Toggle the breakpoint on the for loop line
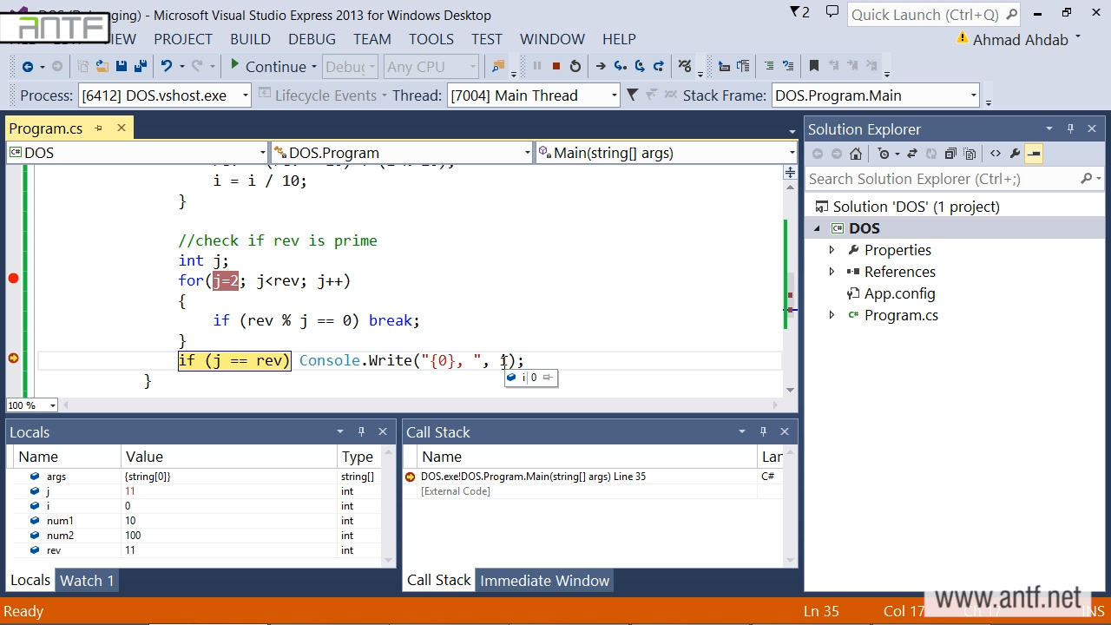The image size is (1111, 625). 13,279
